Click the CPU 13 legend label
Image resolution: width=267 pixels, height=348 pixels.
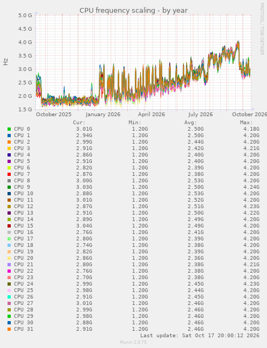click(24, 212)
